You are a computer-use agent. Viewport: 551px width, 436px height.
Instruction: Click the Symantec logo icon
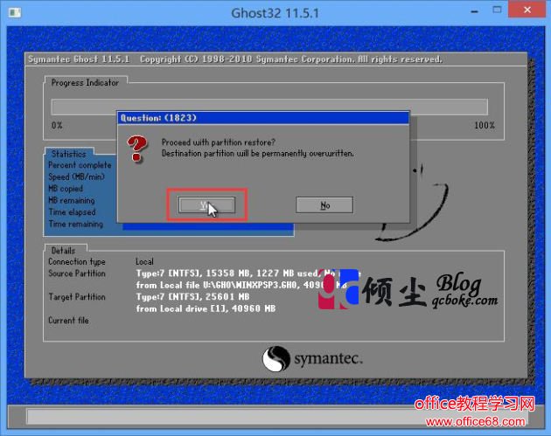pyautogui.click(x=276, y=358)
